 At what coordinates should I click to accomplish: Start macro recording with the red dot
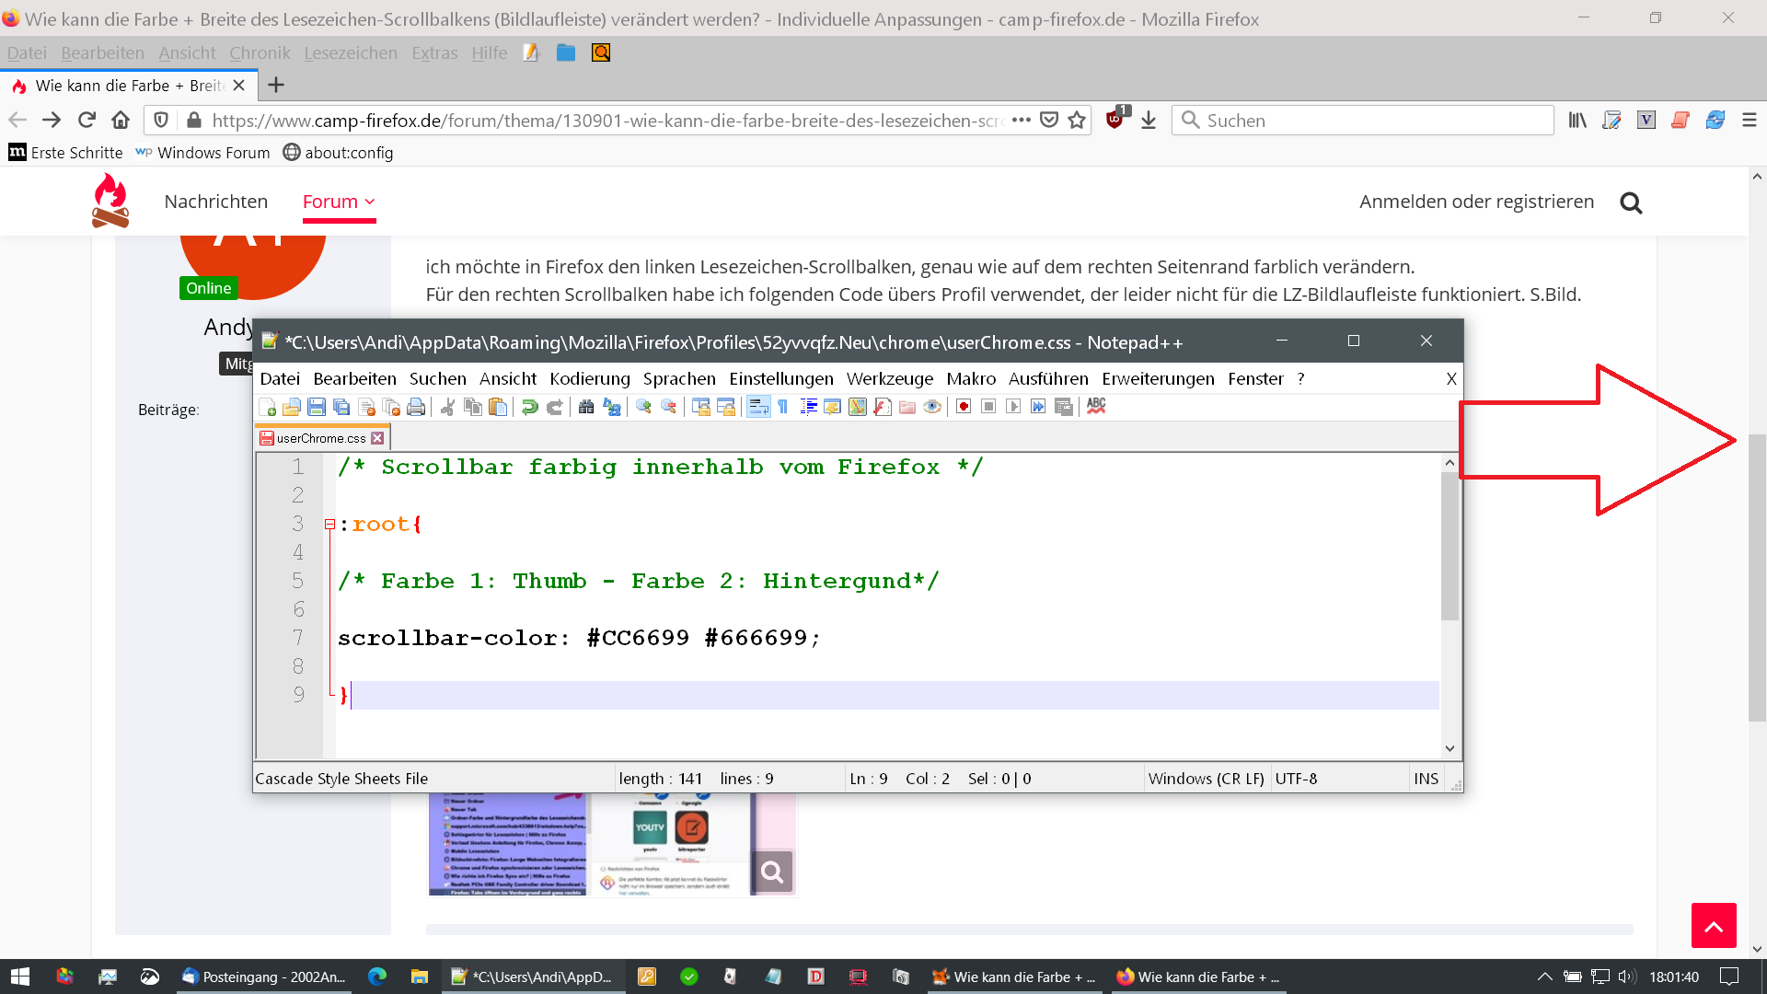tap(964, 407)
